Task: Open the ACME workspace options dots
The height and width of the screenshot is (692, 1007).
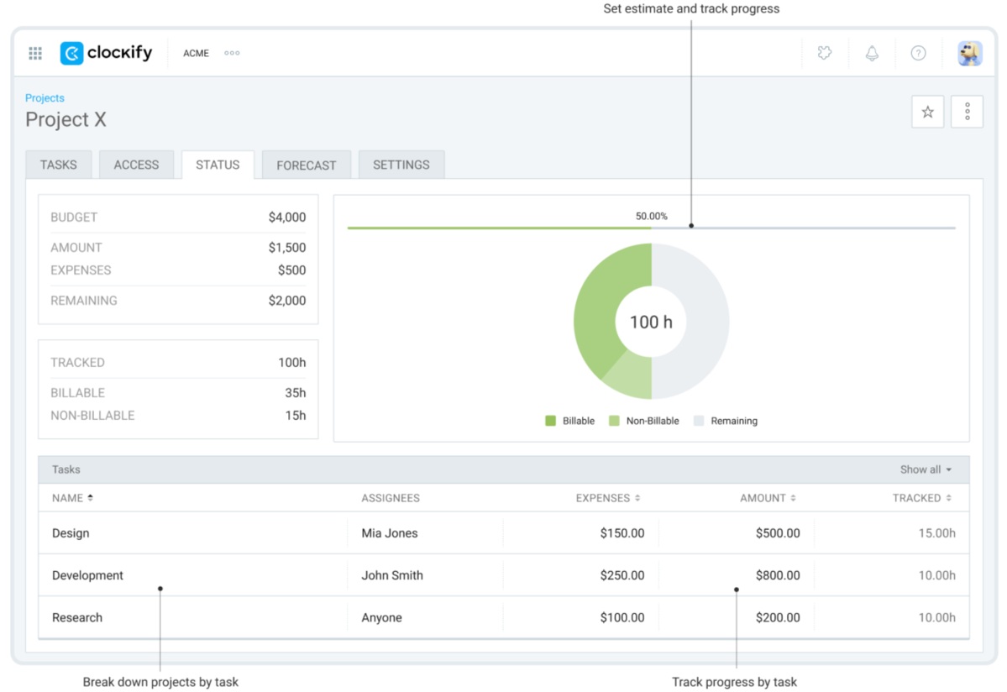Action: pyautogui.click(x=232, y=53)
